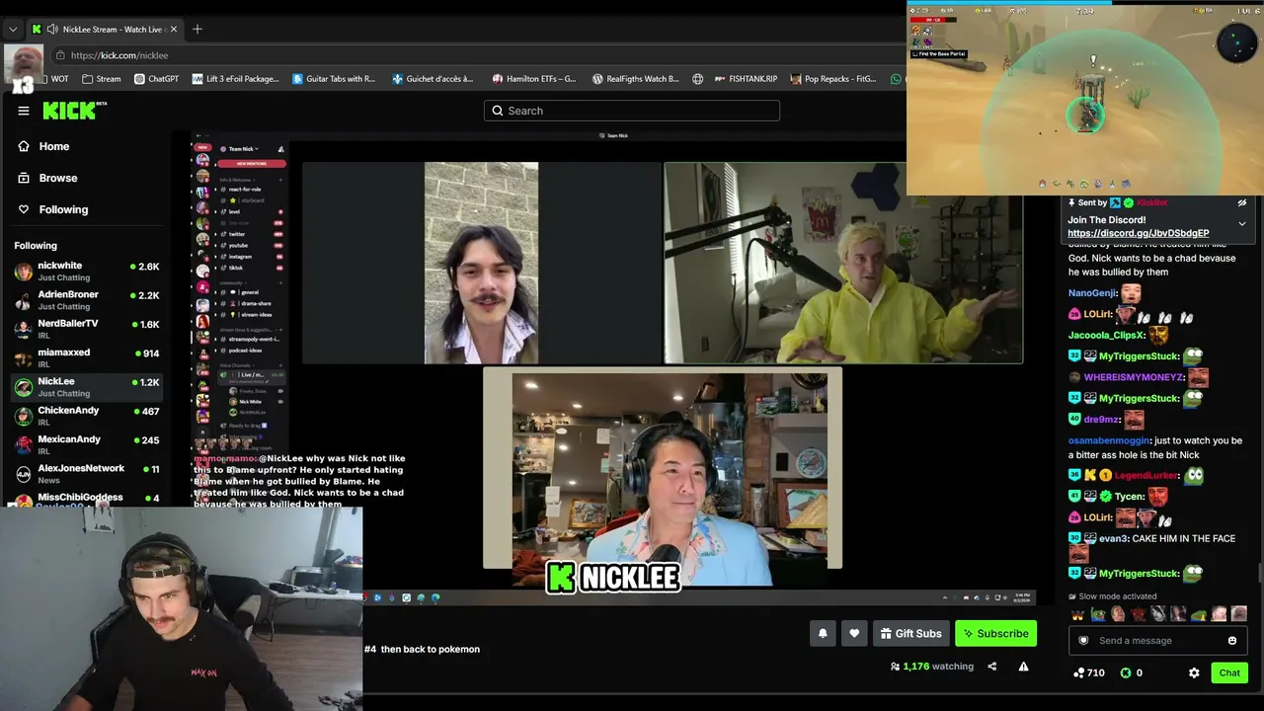Mute the NickLee Stream tab audio icon

point(51,29)
